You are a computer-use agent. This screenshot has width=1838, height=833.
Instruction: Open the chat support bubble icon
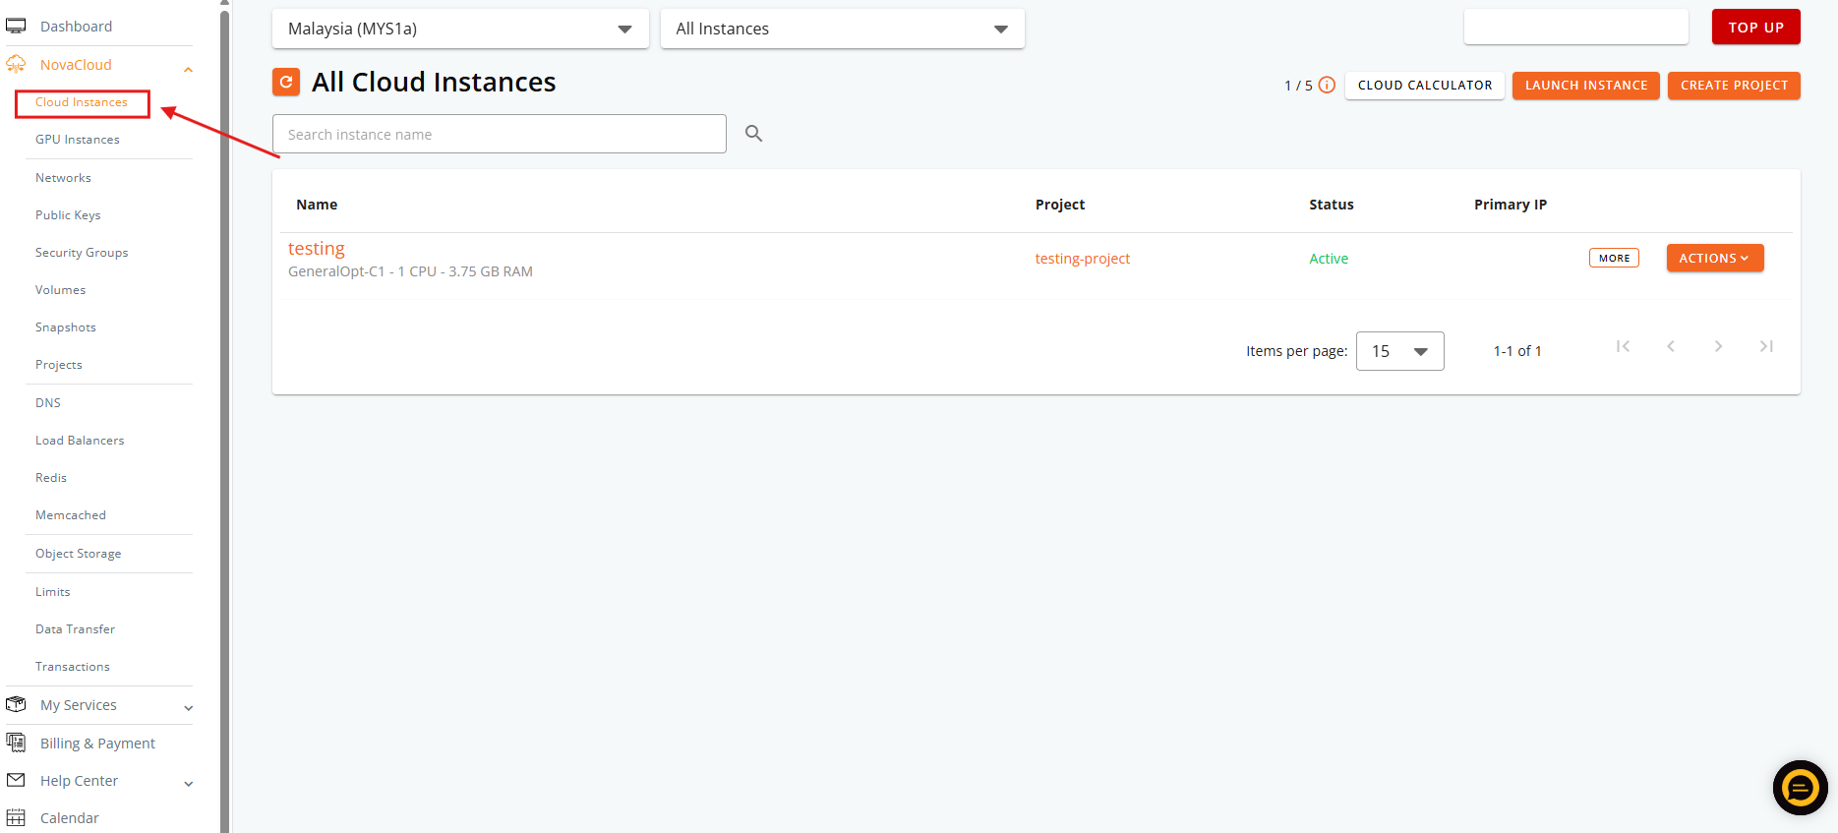[x=1800, y=788]
